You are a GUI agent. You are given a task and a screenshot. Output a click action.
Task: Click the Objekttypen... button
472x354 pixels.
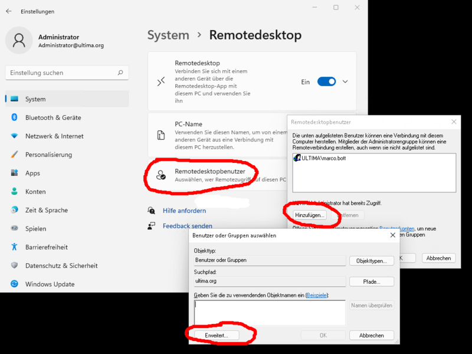tap(371, 261)
